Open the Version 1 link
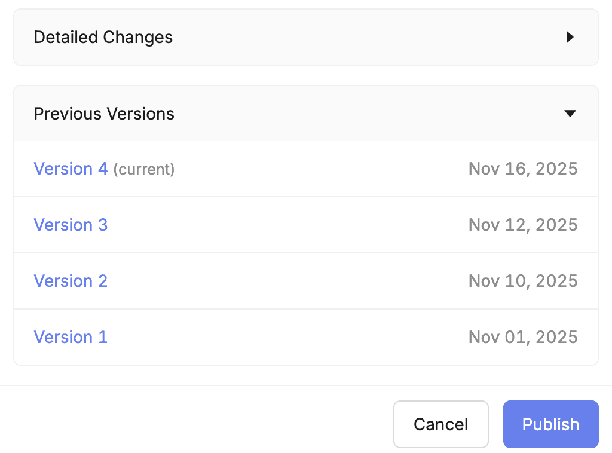Viewport: 612px width, 453px height. [x=71, y=337]
